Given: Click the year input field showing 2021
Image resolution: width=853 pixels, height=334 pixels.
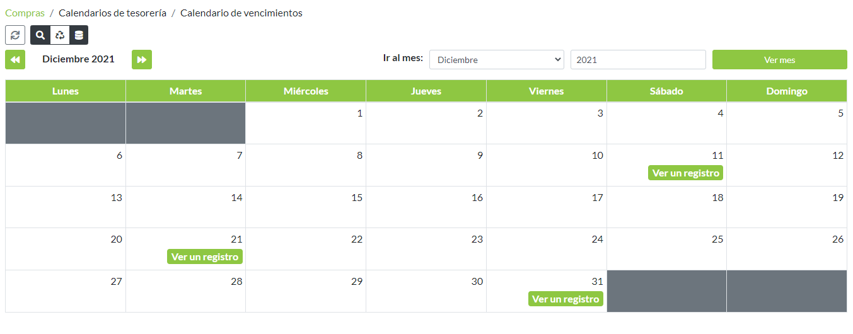Looking at the screenshot, I should tap(637, 60).
